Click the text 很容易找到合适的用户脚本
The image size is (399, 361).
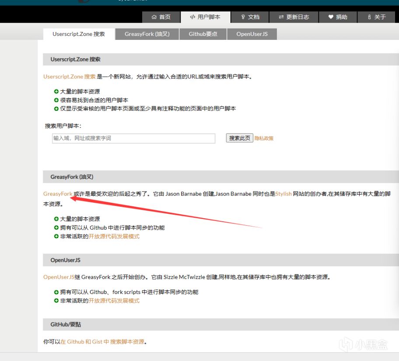coord(94,100)
